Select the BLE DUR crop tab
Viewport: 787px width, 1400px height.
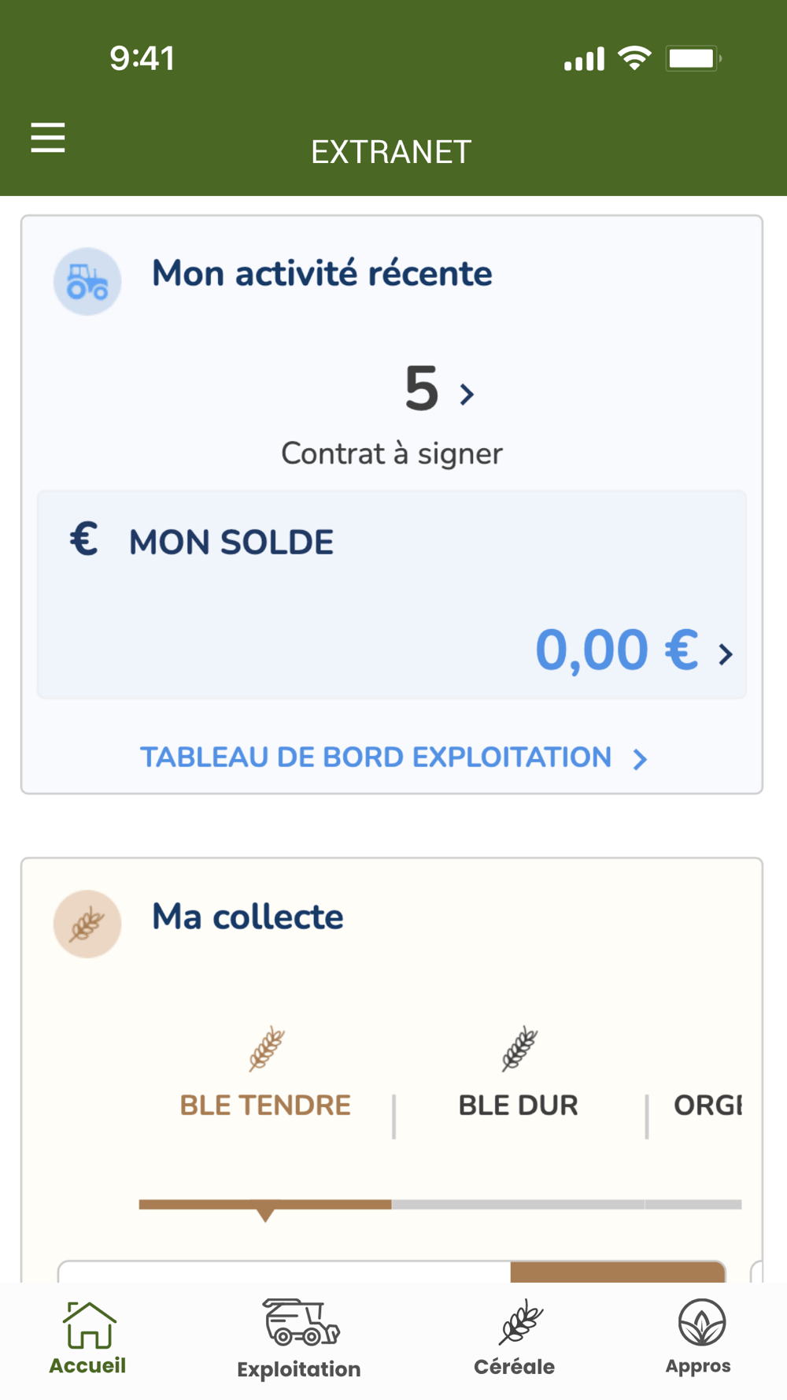pos(518,1106)
